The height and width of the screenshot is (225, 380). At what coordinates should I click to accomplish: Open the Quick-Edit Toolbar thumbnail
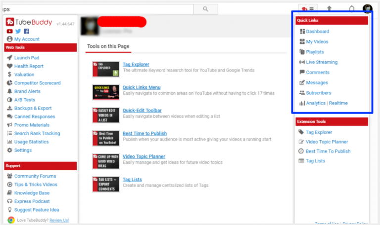pyautogui.click(x=106, y=115)
